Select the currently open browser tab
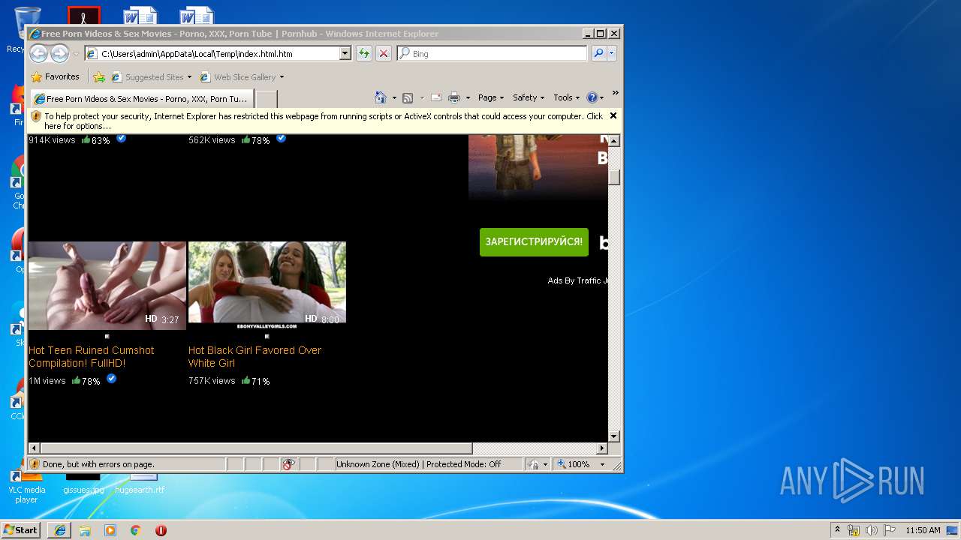Screen dimensions: 961x540 coord(141,98)
